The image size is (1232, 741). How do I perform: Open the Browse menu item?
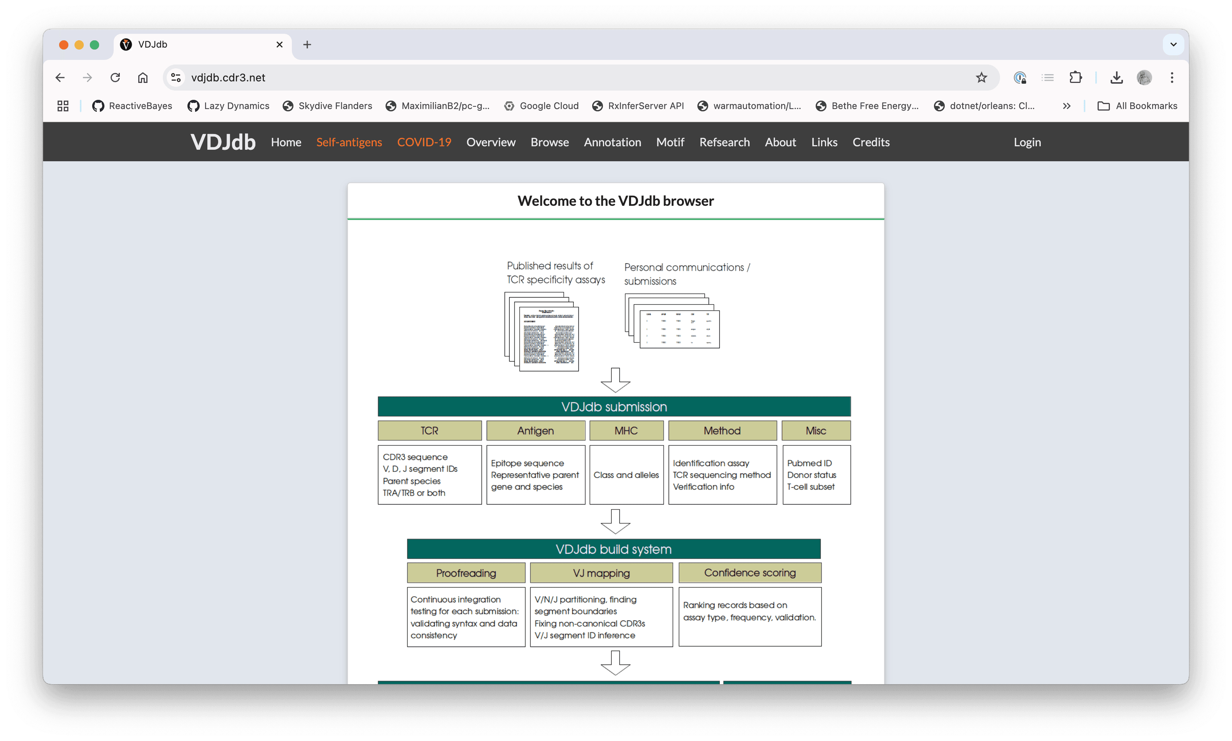[x=549, y=142]
